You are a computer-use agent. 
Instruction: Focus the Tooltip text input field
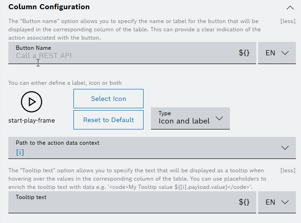tap(132, 202)
